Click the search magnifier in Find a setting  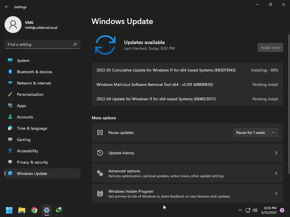tap(75, 44)
